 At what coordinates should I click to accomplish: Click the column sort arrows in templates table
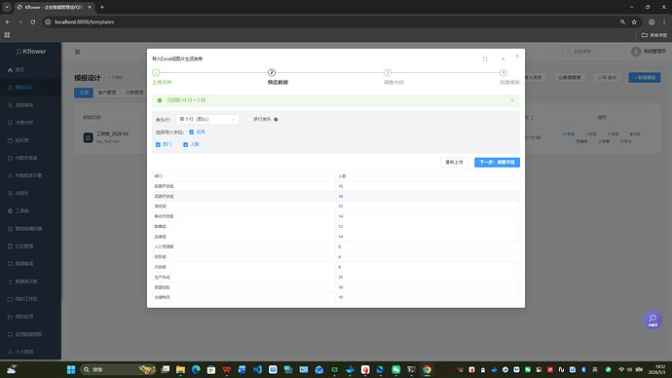click(x=532, y=118)
